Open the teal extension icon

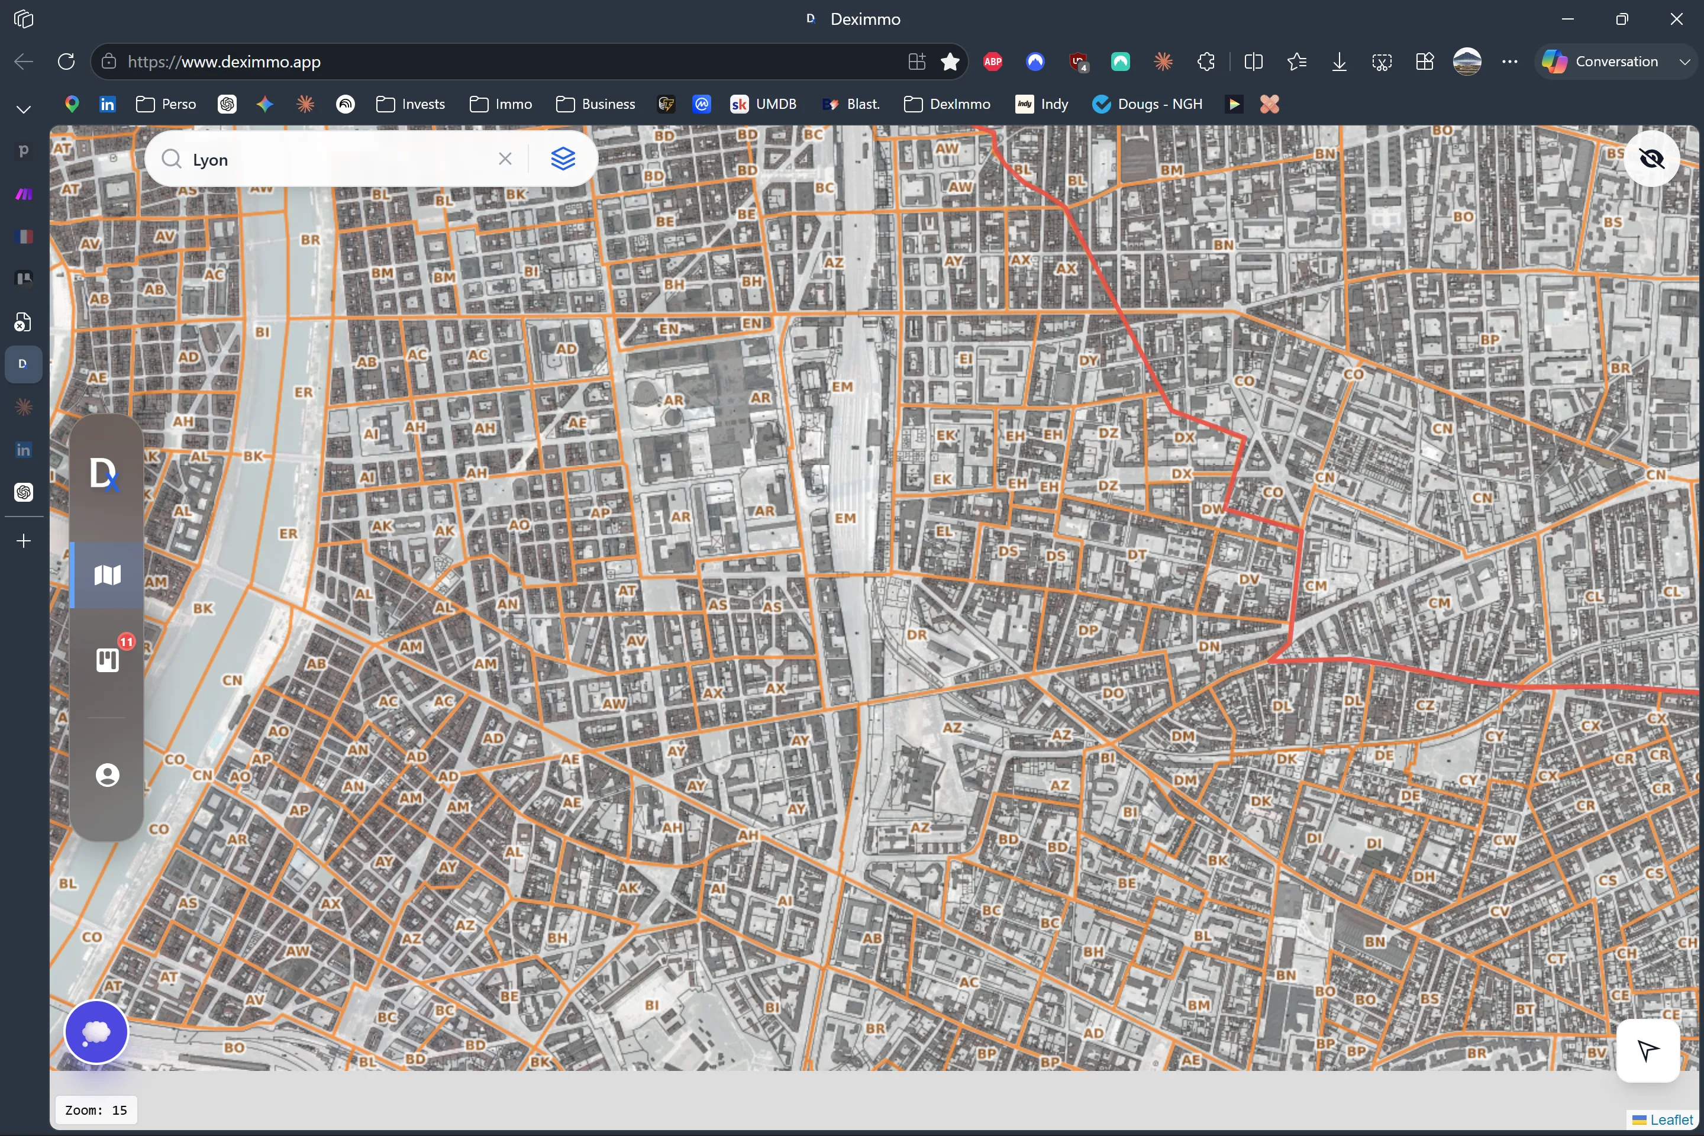pos(1120,62)
